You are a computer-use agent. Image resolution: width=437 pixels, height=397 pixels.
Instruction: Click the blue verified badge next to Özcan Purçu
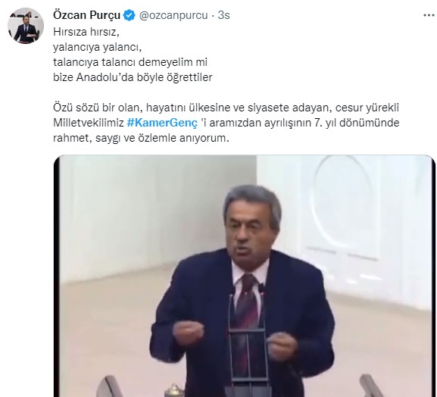tap(129, 15)
